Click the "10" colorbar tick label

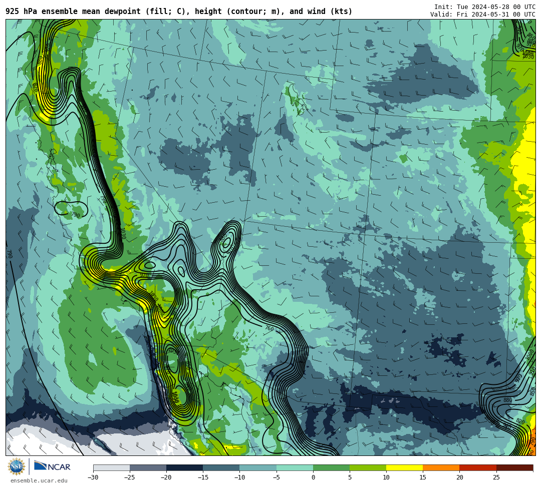(386, 477)
